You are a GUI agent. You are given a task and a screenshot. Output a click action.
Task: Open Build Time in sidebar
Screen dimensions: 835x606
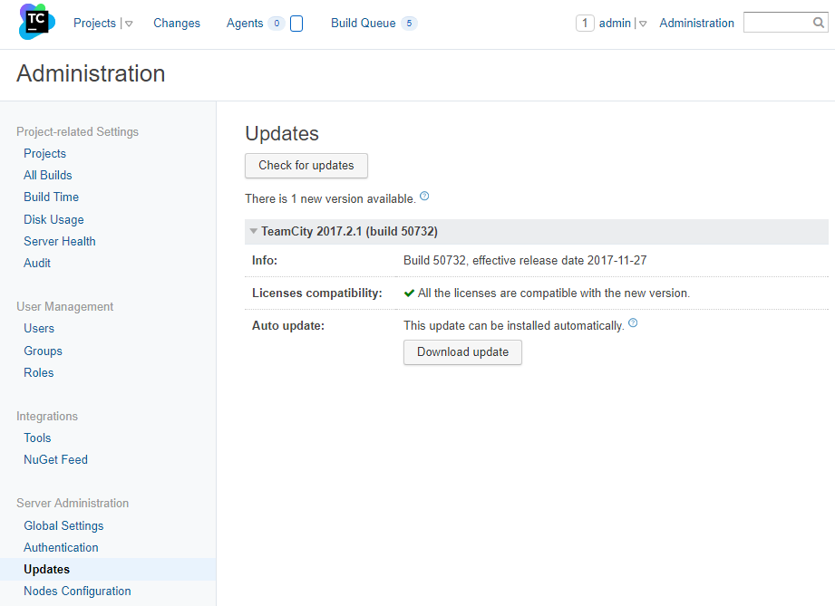[51, 197]
